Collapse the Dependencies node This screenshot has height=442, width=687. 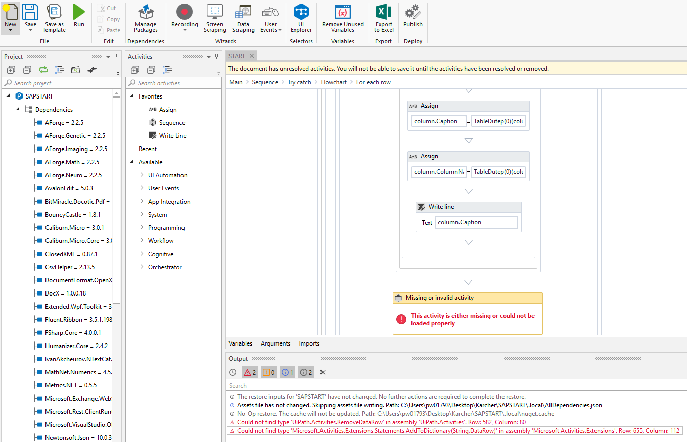[x=17, y=109]
